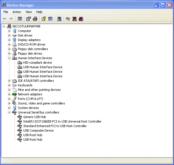Expand the Disk drives category

click(9, 36)
